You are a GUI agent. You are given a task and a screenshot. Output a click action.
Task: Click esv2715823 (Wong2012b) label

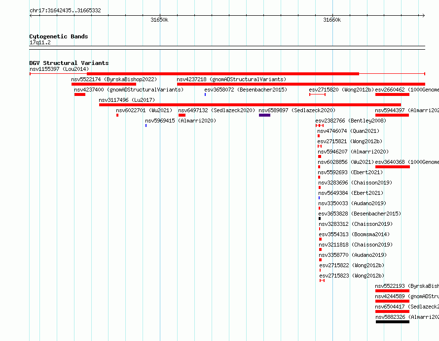click(352, 276)
